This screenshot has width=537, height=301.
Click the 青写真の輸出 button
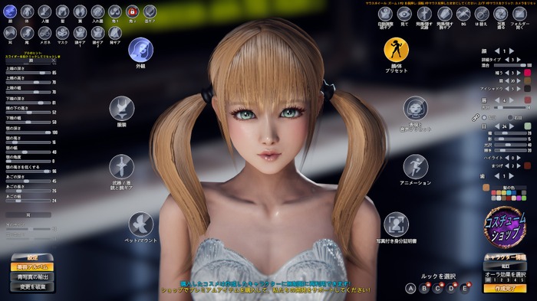pos(32,276)
